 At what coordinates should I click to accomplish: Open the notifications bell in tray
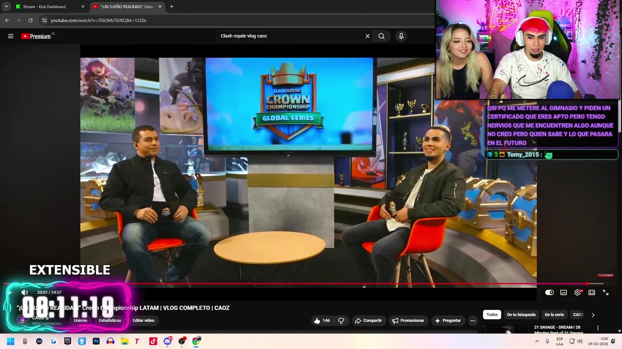[x=613, y=341]
